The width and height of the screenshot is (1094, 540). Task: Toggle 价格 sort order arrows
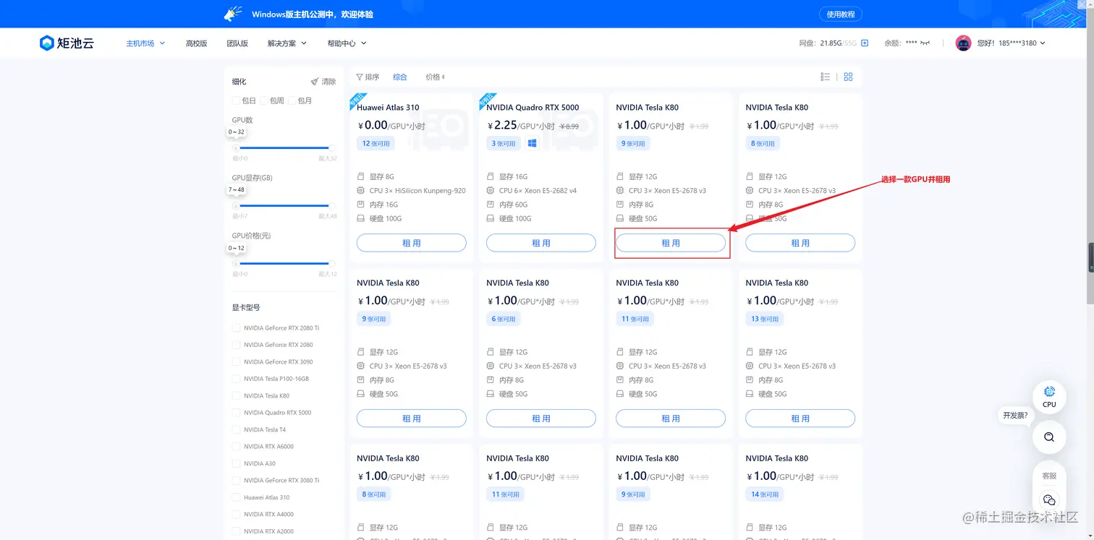point(444,77)
